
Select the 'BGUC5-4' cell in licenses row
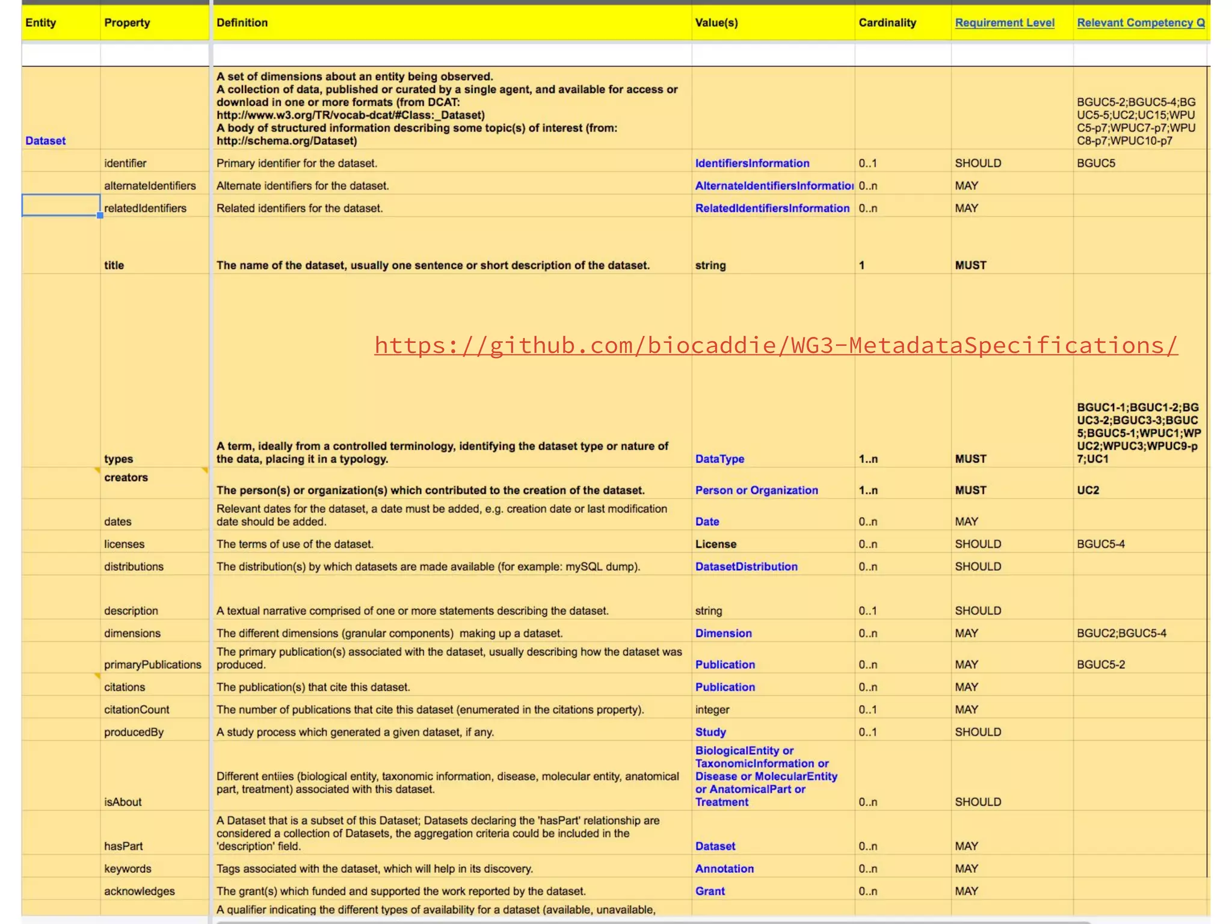click(1140, 541)
